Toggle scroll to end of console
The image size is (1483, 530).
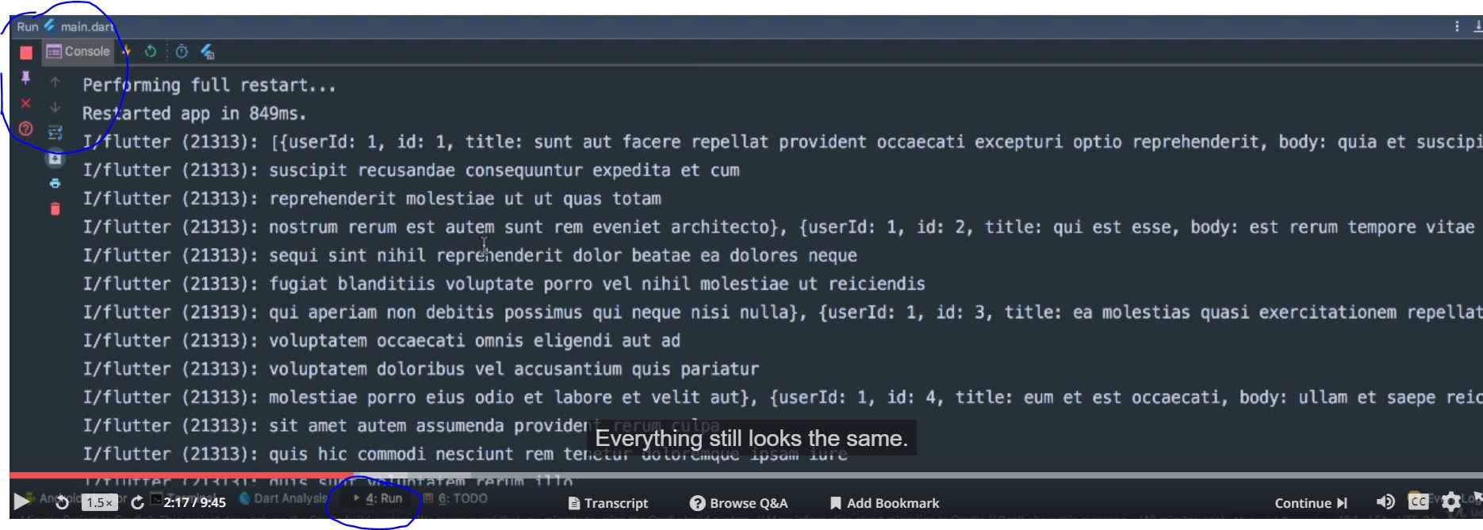point(55,158)
